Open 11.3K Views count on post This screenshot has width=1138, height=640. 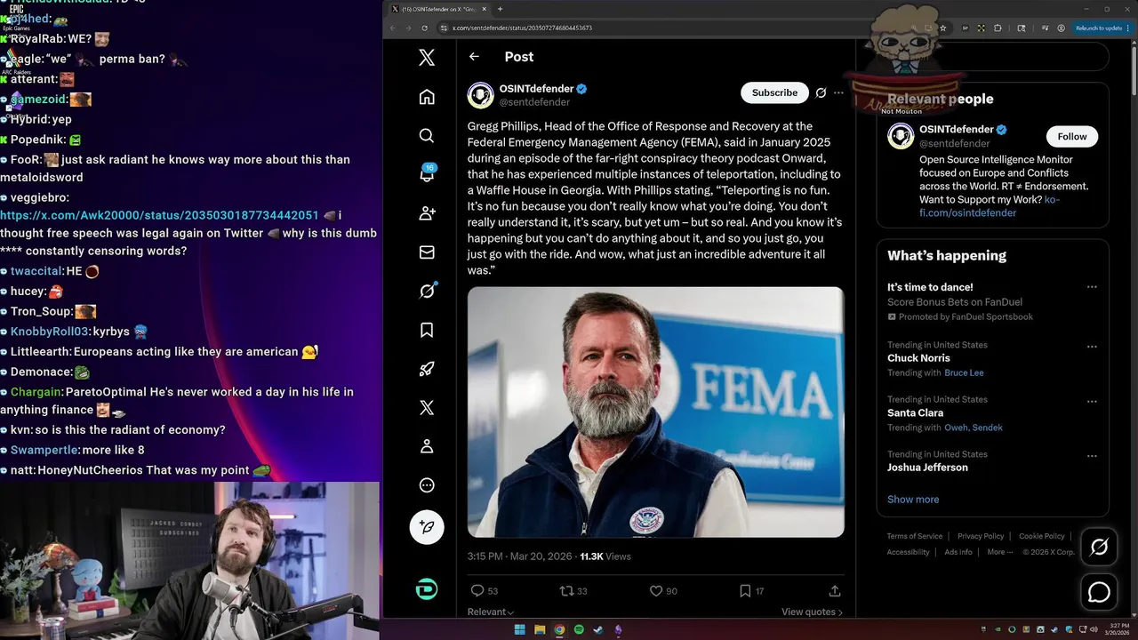[605, 556]
